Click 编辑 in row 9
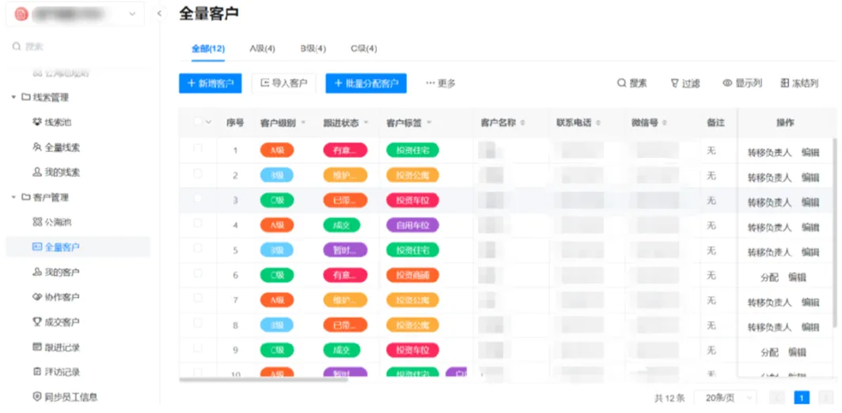Viewport: 842px width, 413px height. point(797,352)
